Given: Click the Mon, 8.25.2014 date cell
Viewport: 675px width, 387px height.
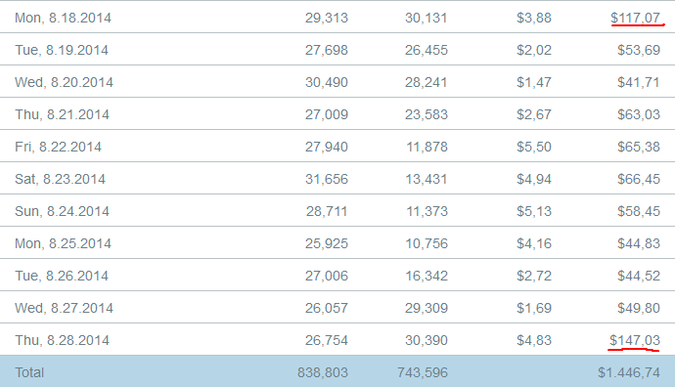Looking at the screenshot, I should tap(63, 243).
